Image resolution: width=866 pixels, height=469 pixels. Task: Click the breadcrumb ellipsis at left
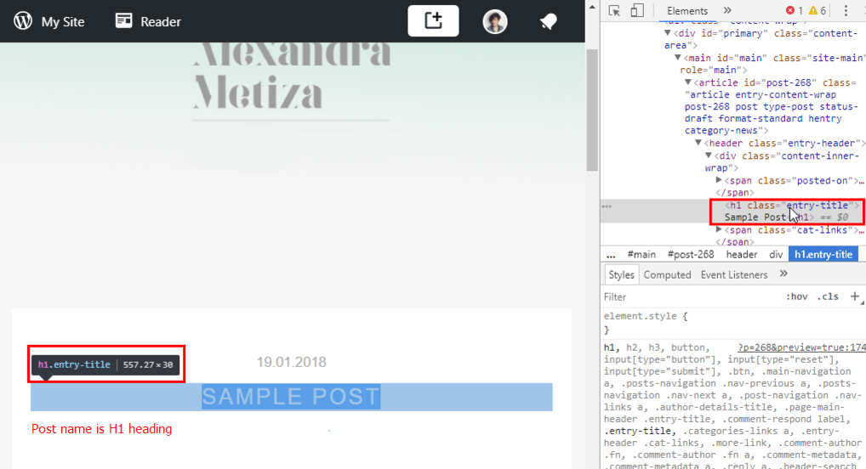tap(611, 254)
